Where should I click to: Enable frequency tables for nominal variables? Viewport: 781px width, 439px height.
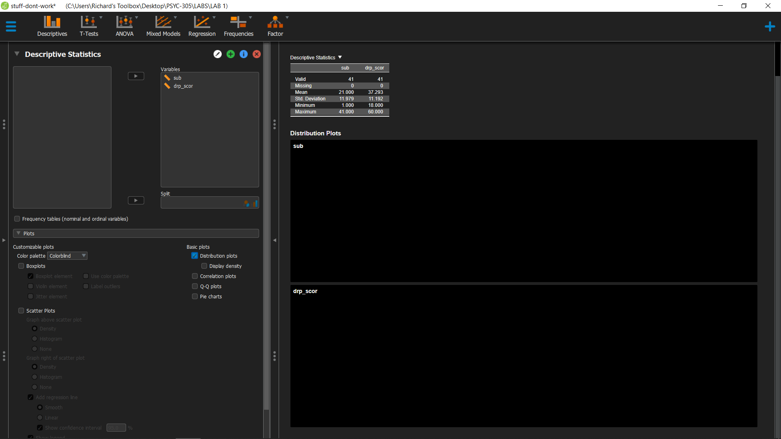click(17, 219)
